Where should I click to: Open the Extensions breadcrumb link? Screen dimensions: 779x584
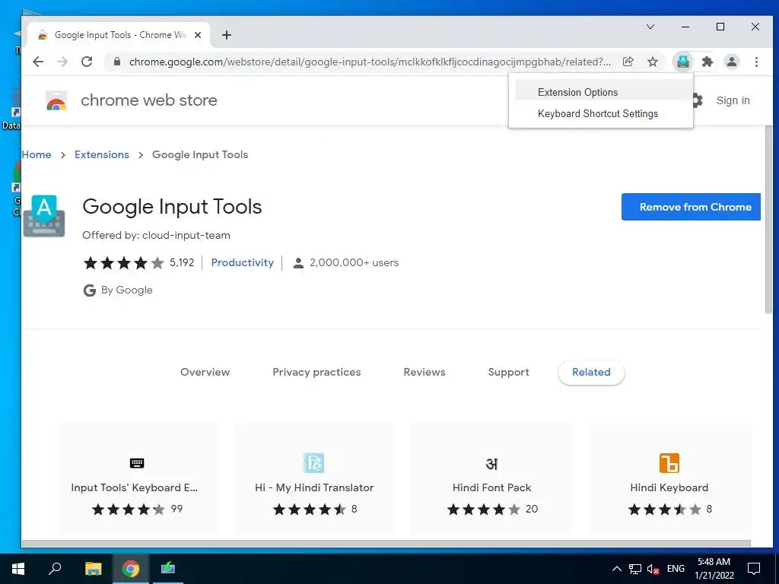coord(102,154)
